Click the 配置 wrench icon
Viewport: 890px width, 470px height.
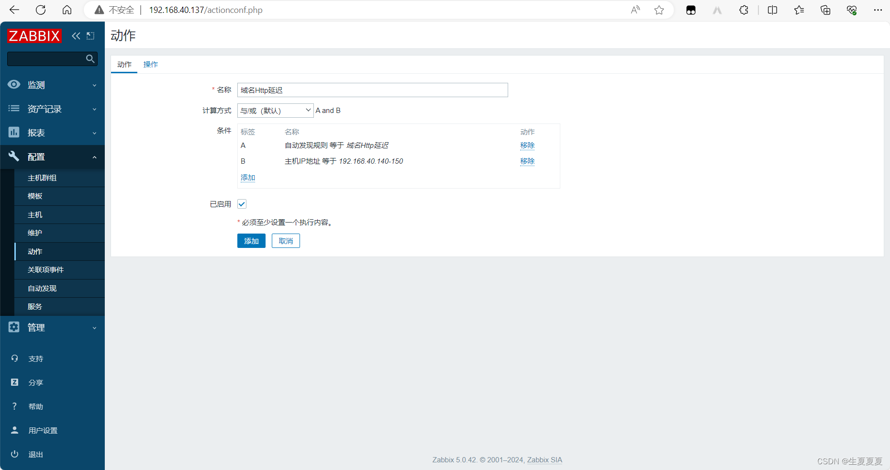click(x=14, y=157)
